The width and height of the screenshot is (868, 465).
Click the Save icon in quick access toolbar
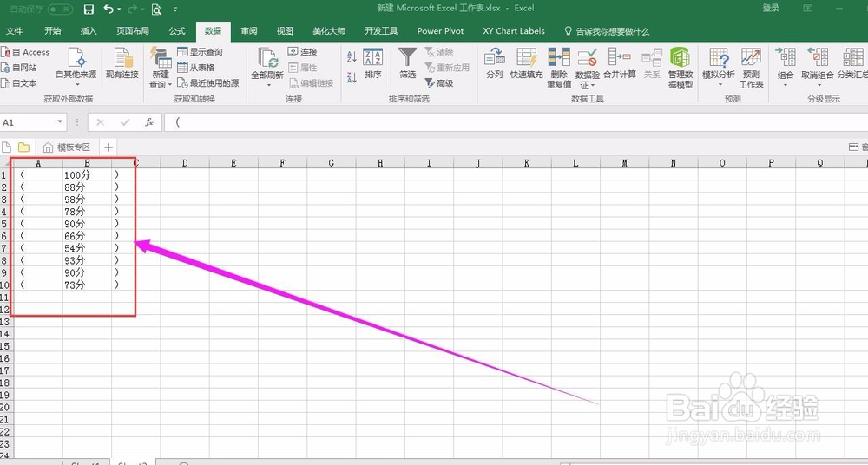pos(89,10)
